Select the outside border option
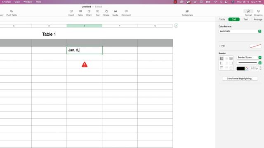 (x=222, y=58)
